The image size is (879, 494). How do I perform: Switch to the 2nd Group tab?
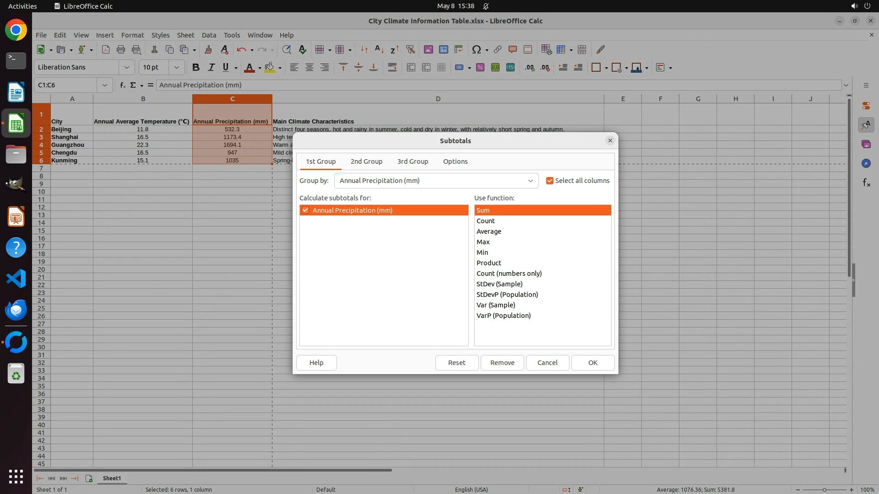[366, 161]
